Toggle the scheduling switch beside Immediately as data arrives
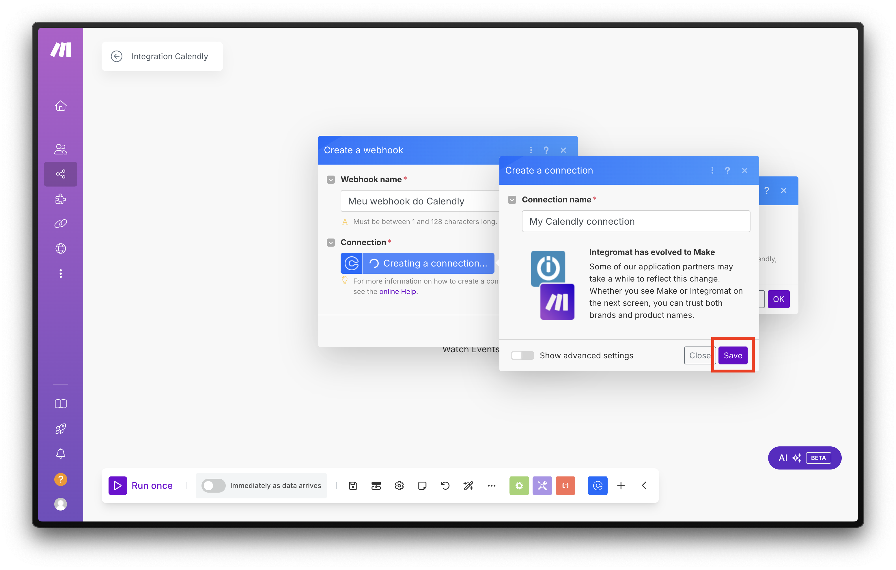Screen dimensions: 896x570 (213, 485)
